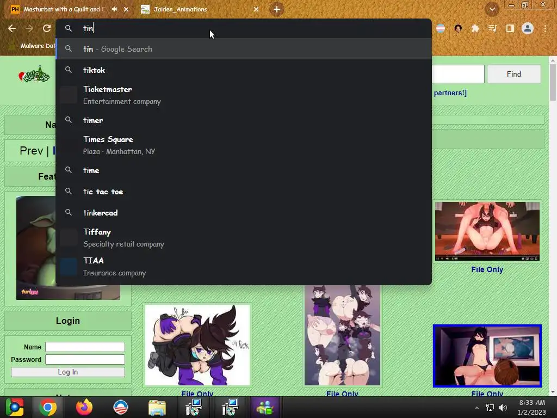Select the 'time' search suggestion
557x418 pixels.
tap(244, 170)
